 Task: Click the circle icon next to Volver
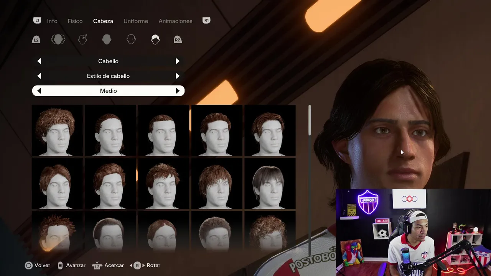coord(28,265)
